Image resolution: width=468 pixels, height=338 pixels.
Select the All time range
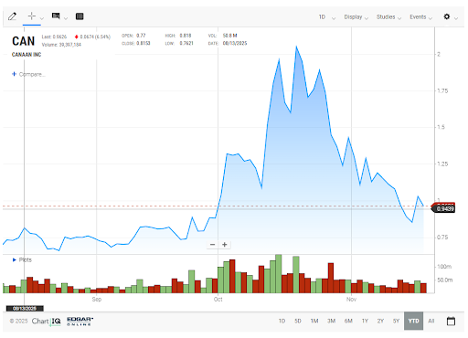[431, 321]
